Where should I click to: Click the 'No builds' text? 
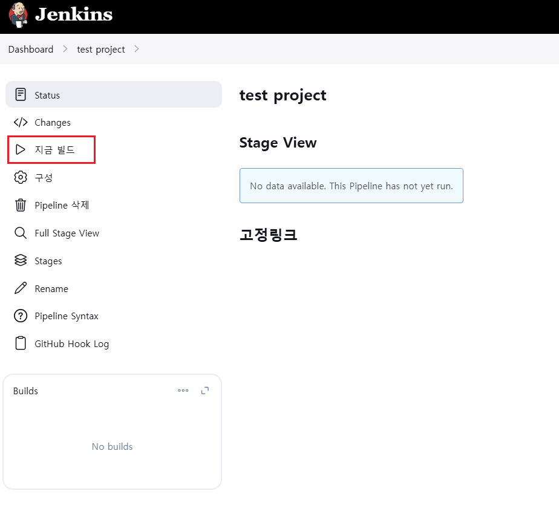(113, 447)
